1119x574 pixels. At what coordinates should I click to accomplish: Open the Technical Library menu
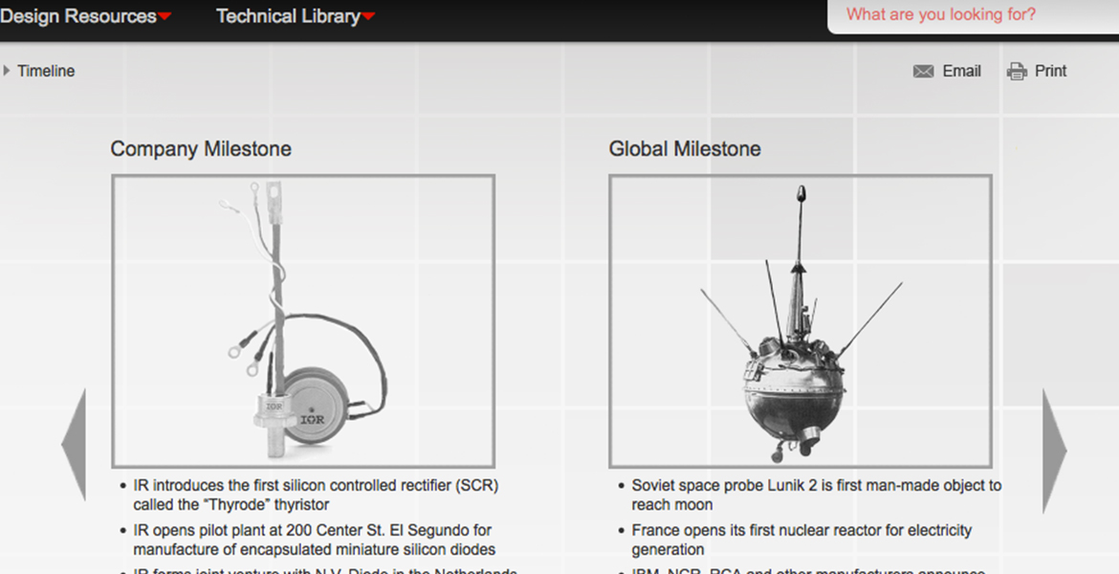(288, 16)
